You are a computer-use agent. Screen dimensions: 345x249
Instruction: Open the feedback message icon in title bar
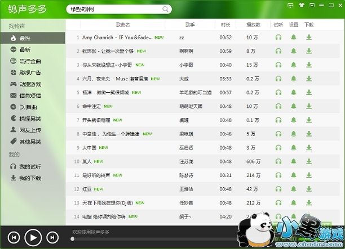[290, 5]
